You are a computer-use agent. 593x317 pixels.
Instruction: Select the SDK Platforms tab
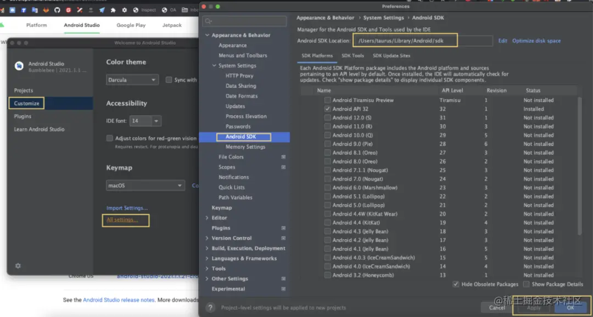click(x=317, y=55)
